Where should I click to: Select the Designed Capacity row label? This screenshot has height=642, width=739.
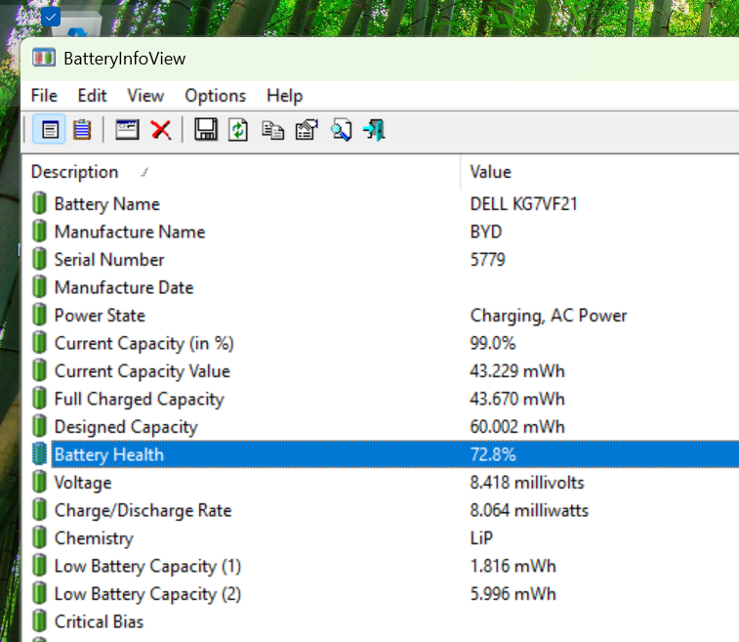(126, 427)
